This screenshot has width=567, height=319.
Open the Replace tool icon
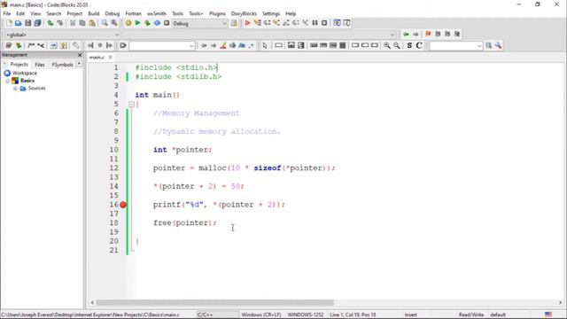point(114,23)
